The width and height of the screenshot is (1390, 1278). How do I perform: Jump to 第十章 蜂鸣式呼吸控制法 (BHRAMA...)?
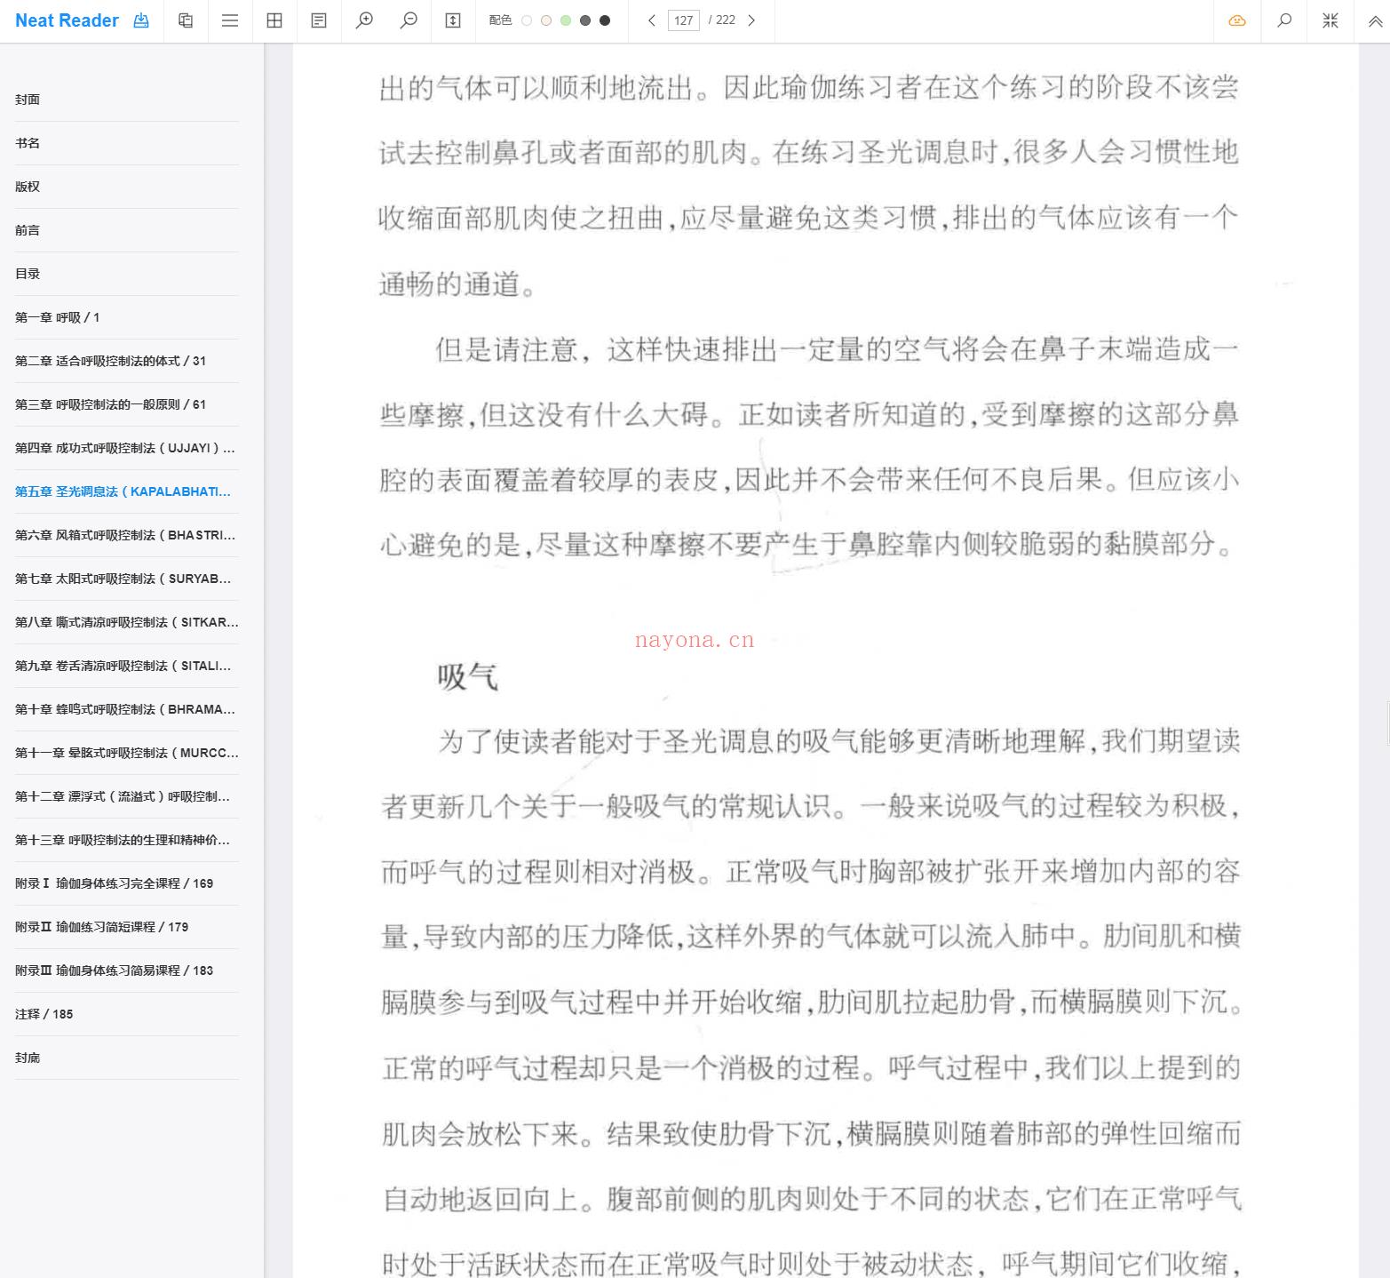(126, 709)
